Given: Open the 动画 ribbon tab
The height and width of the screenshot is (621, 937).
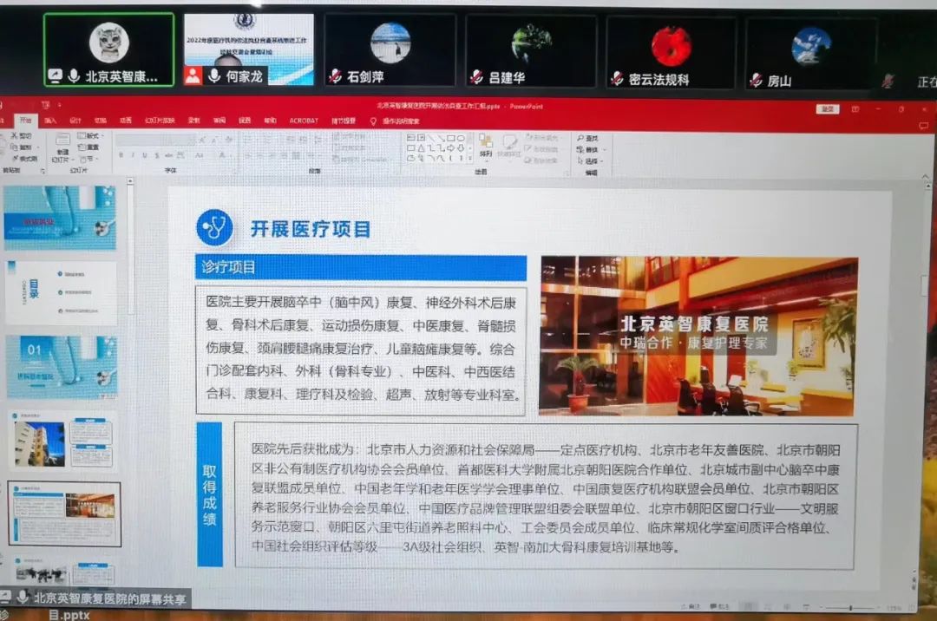Looking at the screenshot, I should tap(126, 121).
